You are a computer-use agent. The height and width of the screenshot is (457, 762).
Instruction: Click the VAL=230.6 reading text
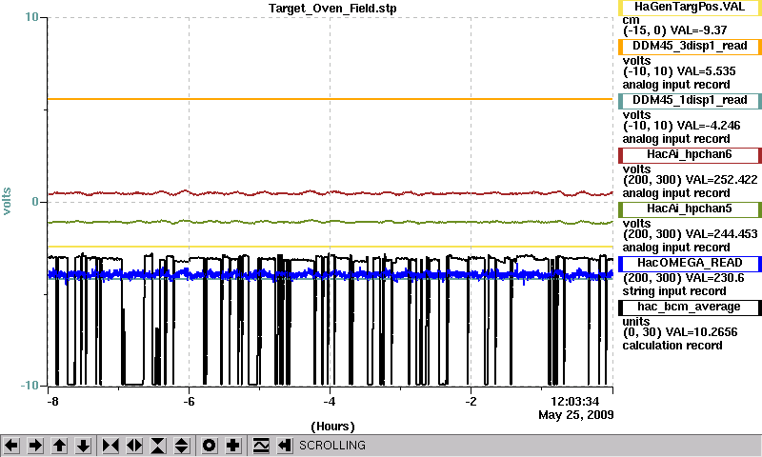tap(712, 278)
